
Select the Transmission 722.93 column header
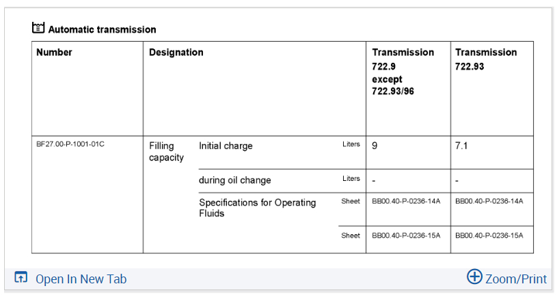[486, 59]
